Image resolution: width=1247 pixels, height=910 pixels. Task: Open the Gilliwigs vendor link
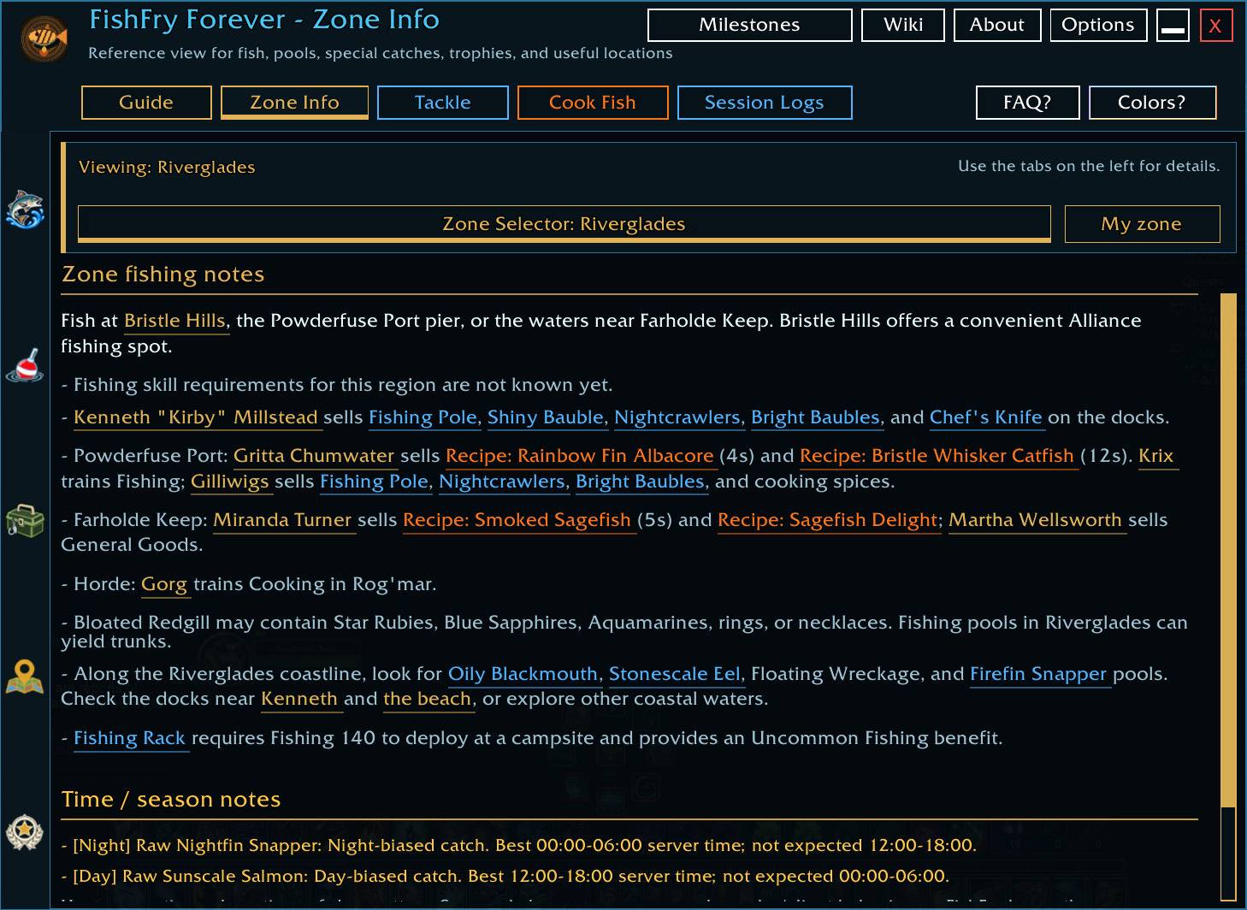coord(230,482)
